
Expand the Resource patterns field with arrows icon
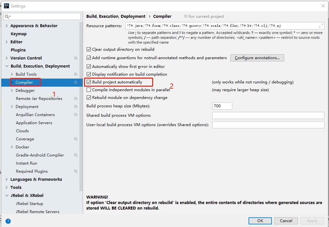coord(321,26)
